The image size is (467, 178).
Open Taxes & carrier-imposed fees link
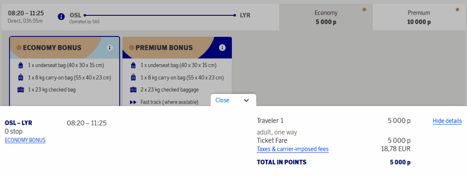coord(293,149)
